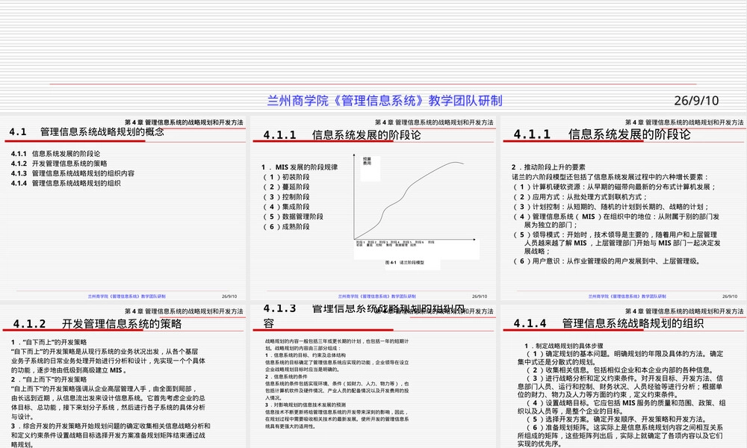Click the list item （5）数据管理阶段
This screenshot has height=448, width=747.
point(294,217)
